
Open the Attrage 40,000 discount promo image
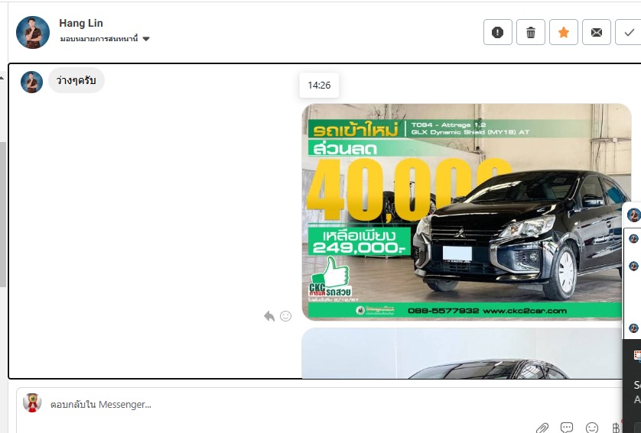(x=466, y=212)
